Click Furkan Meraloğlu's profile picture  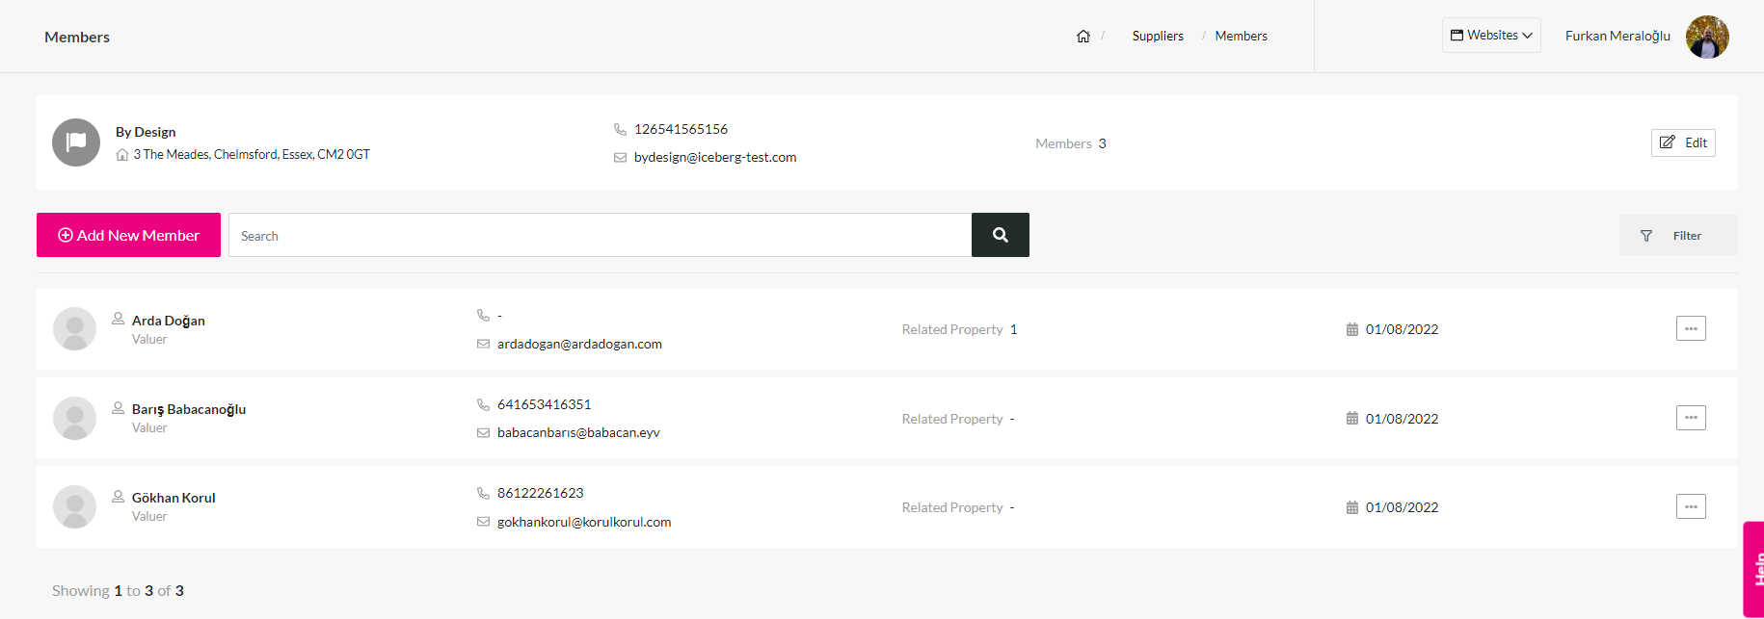(x=1707, y=37)
